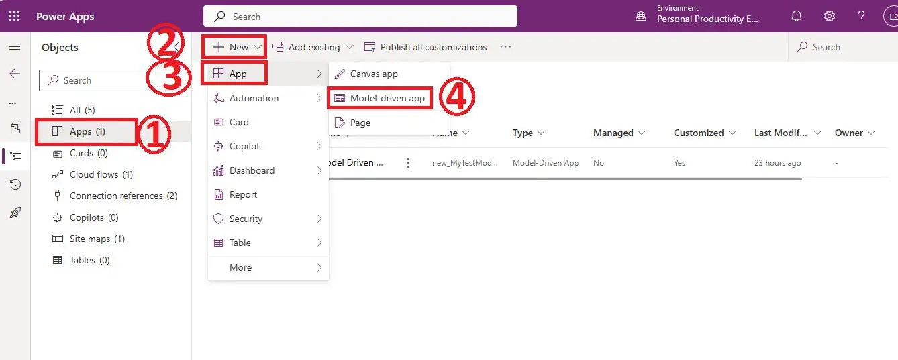Viewport: 898px width, 360px height.
Task: Open the settings gear icon
Action: tap(830, 16)
